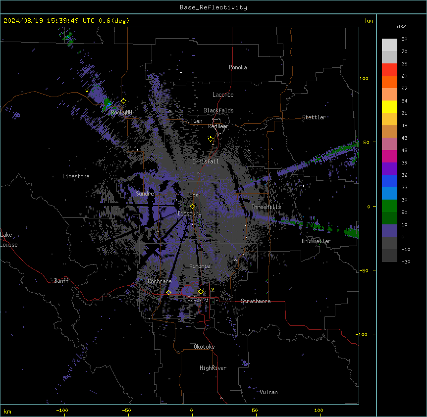Click the Banff city label
Screen dimensions: 427x417
point(61,281)
